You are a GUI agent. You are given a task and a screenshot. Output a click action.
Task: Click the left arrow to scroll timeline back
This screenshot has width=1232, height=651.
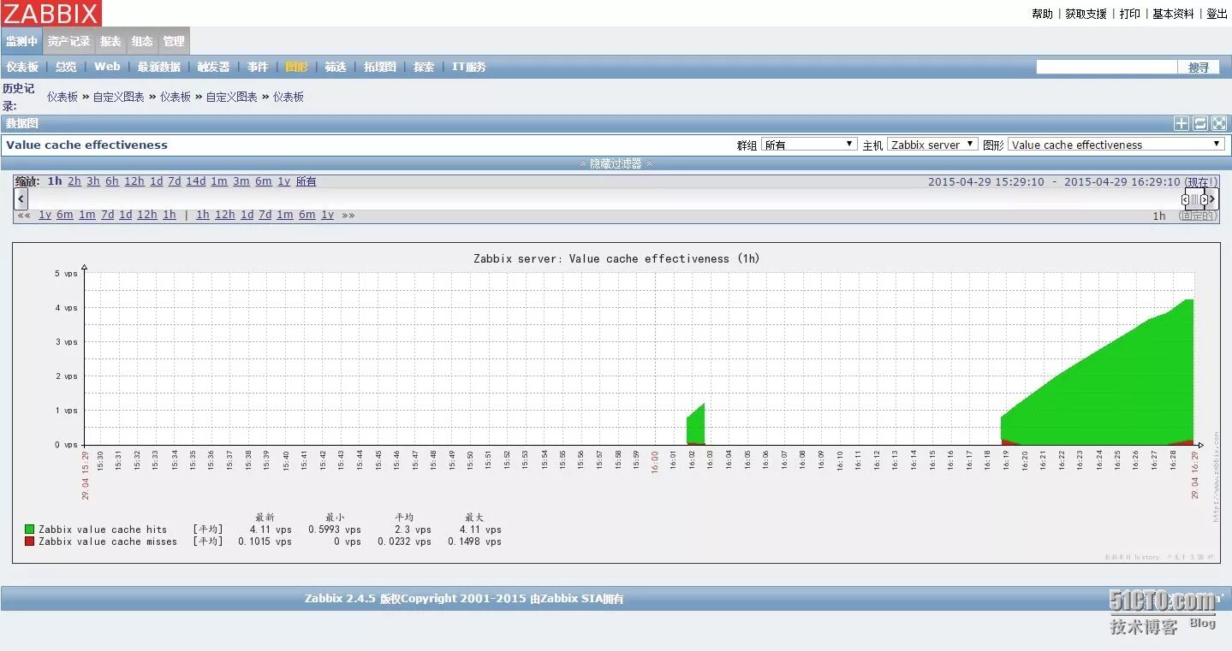(20, 198)
